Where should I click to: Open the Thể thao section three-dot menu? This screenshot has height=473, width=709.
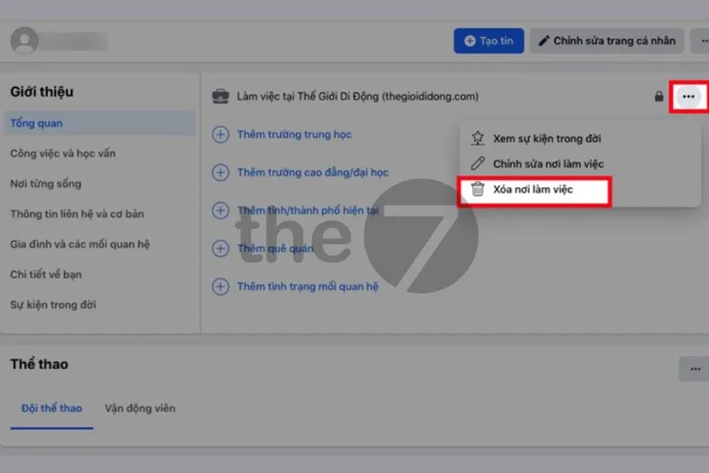[695, 369]
